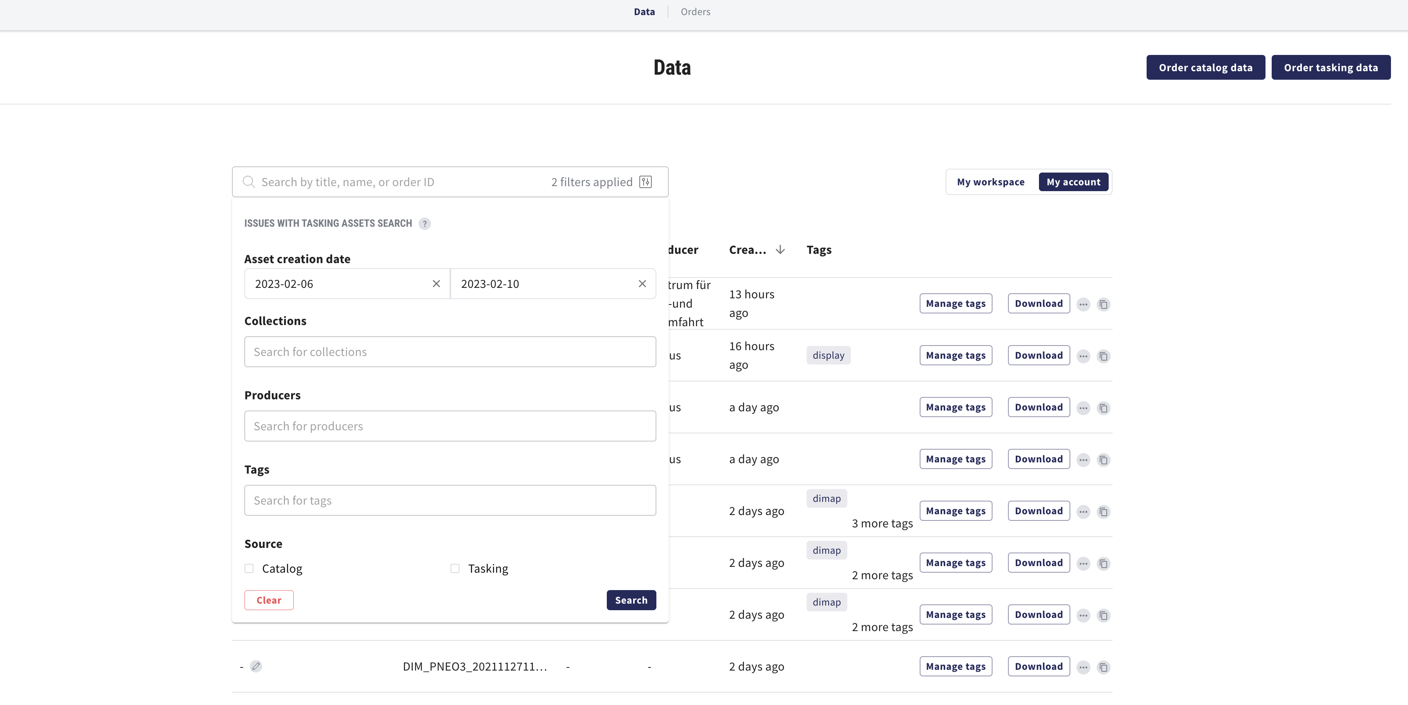
Task: Open the Search for tags dropdown
Action: pyautogui.click(x=450, y=500)
